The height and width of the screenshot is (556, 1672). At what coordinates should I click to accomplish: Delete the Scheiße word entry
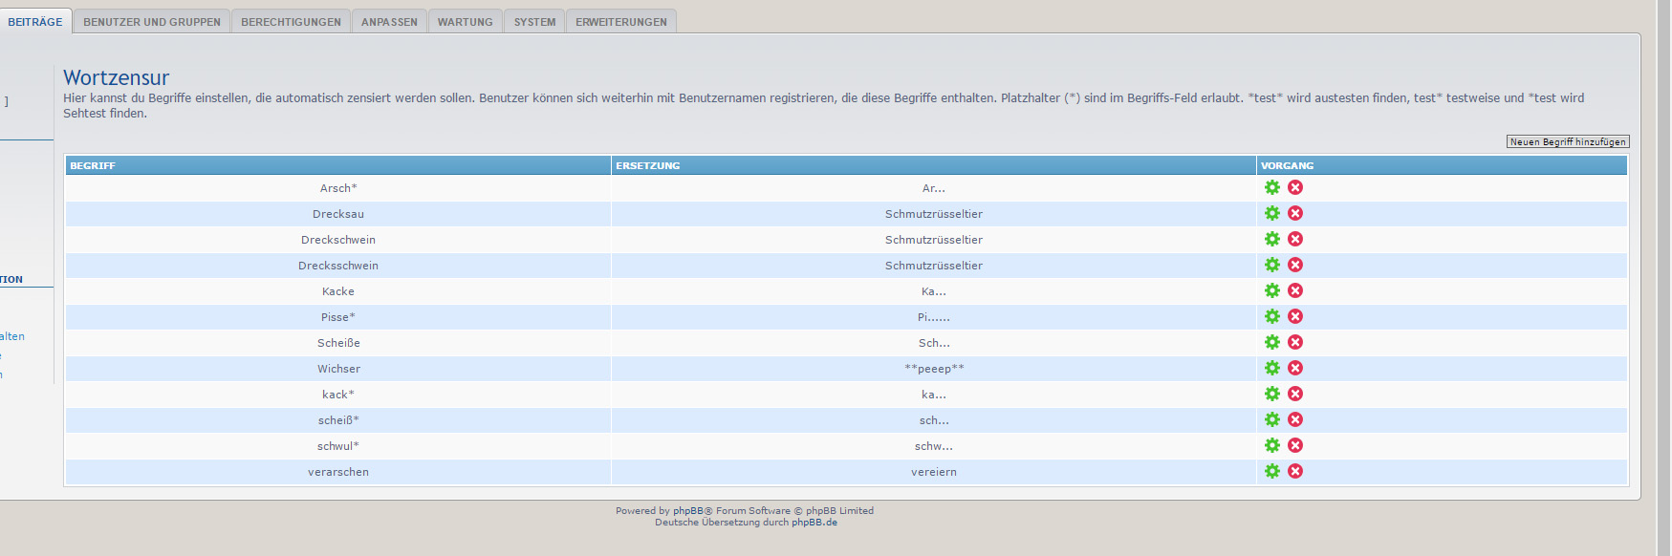pos(1295,342)
